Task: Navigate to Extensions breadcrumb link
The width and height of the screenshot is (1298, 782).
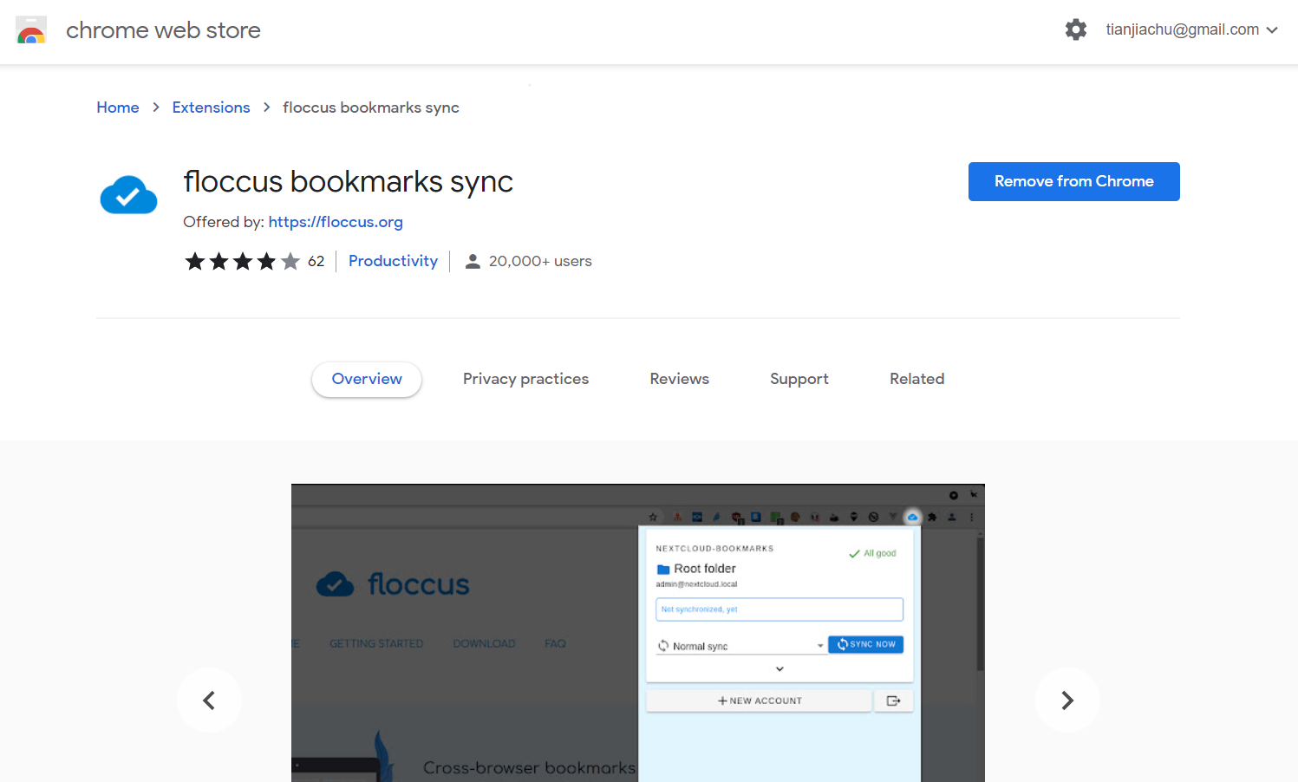Action: [211, 108]
